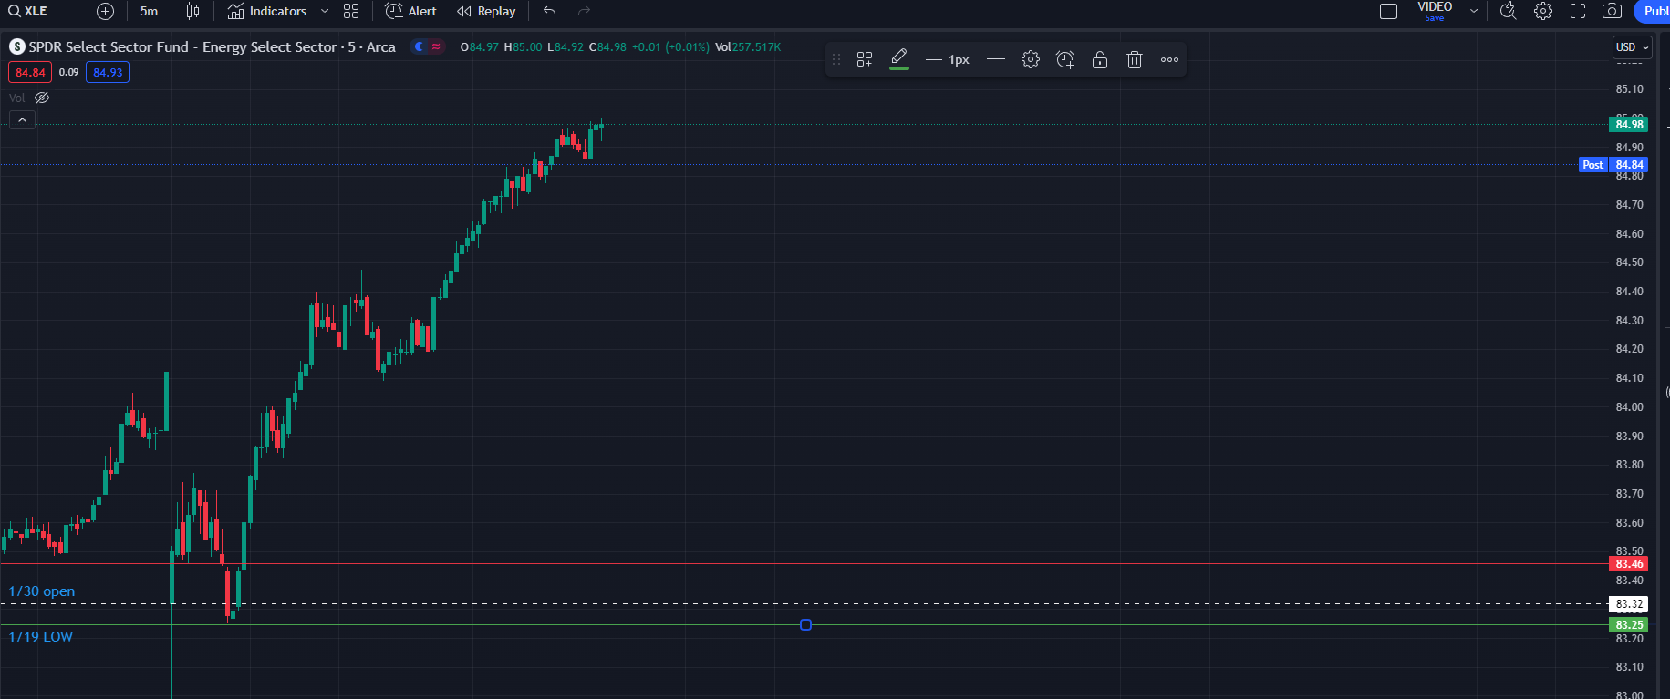Screen dimensions: 1670x699
Task: Click the red 83.46 price label
Action: (x=1629, y=564)
